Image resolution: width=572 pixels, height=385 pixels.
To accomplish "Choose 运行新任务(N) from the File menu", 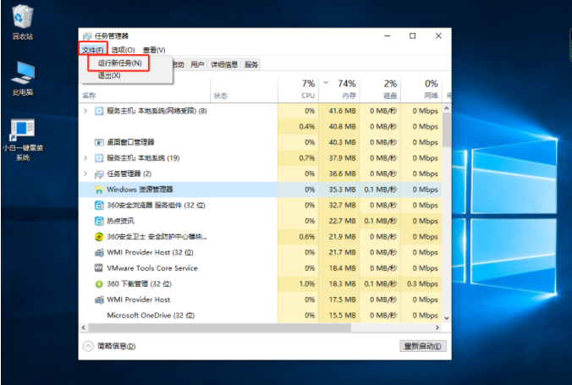I will coord(119,63).
